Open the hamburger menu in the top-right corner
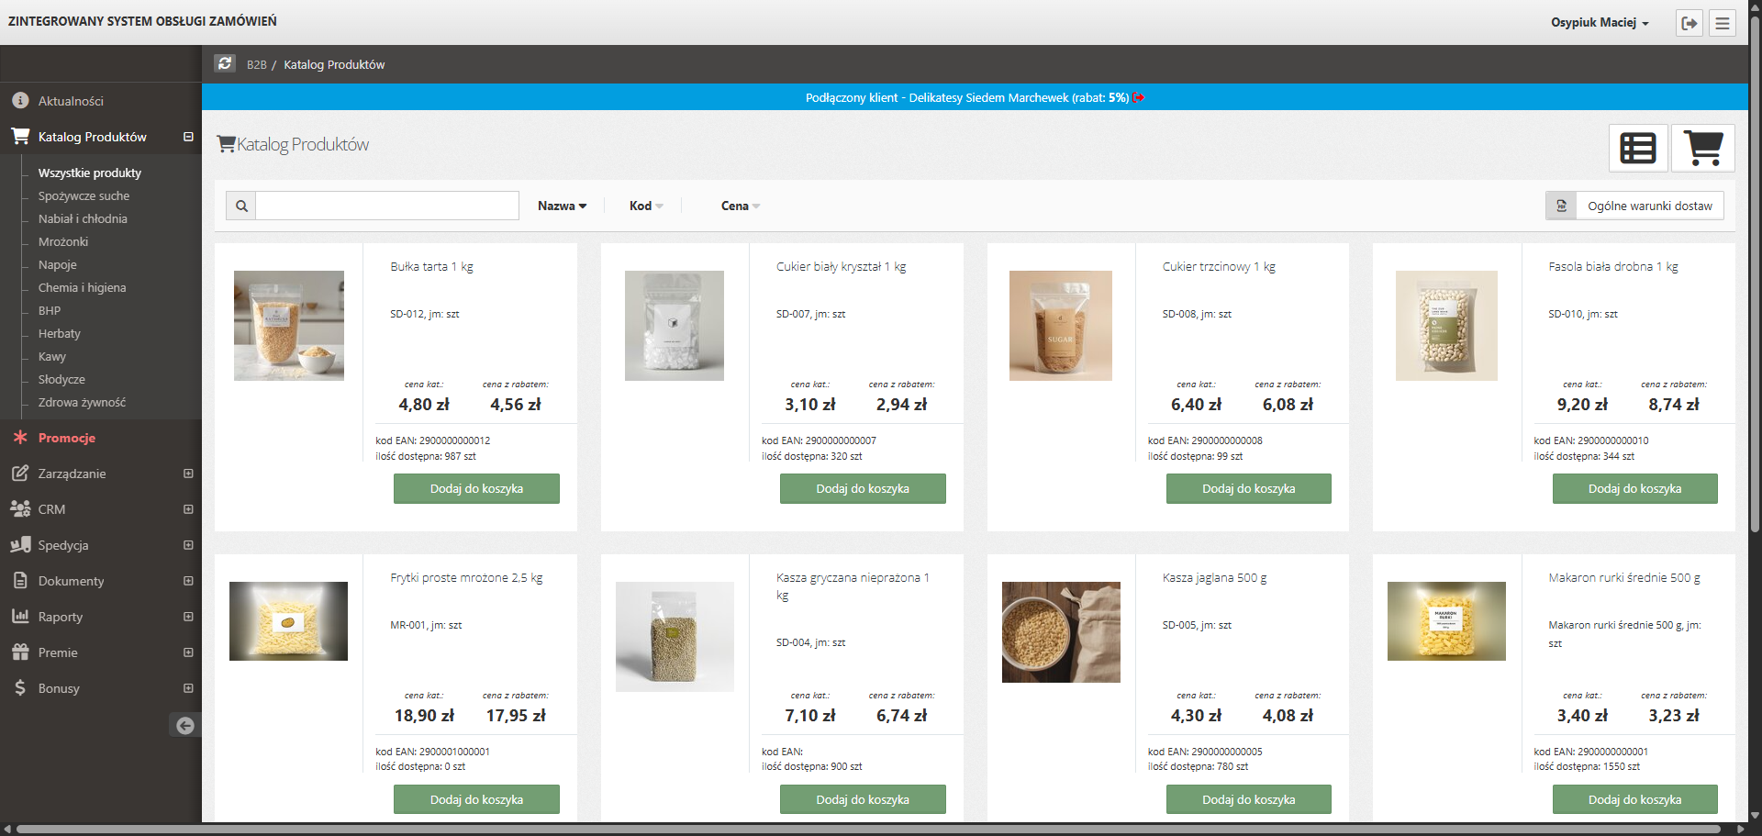1762x836 pixels. pos(1723,22)
